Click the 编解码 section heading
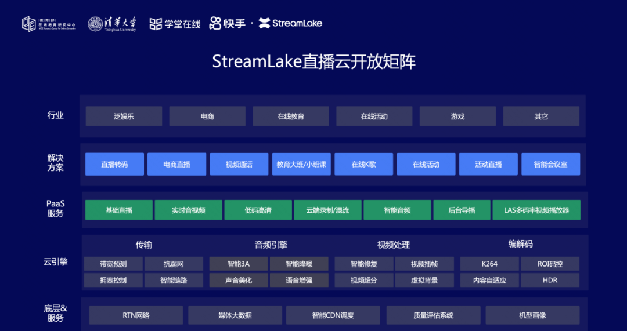 click(x=520, y=244)
